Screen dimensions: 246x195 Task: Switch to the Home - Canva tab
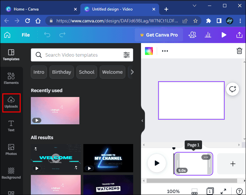[27, 9]
